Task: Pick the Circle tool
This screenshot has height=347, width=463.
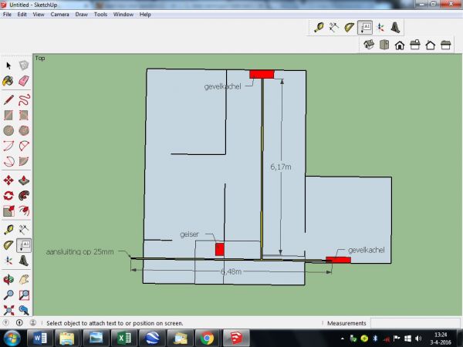Action: coord(8,130)
